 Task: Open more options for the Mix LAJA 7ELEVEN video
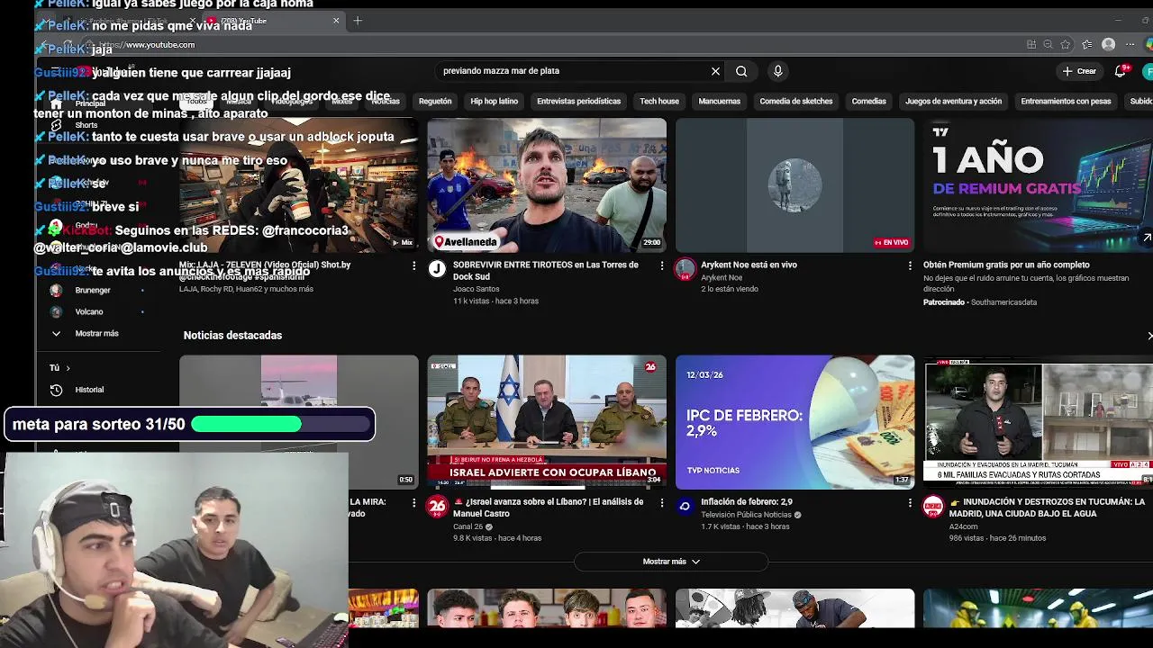(x=414, y=265)
